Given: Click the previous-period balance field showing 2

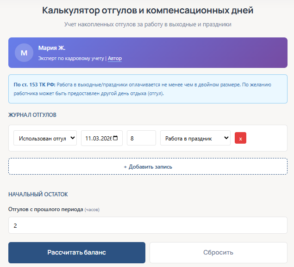Looking at the screenshot, I should point(148,225).
